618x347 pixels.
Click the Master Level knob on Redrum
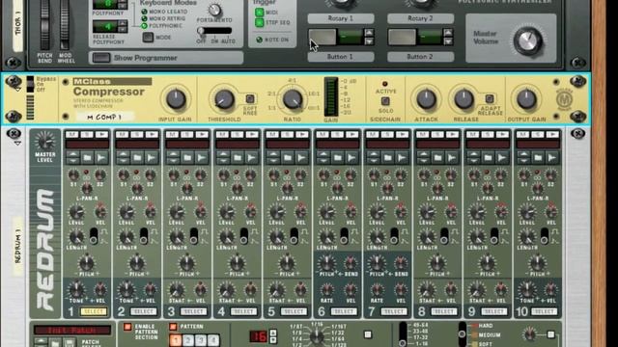click(x=44, y=142)
